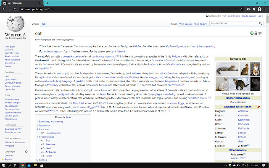
Task: Click the spoken article speaker icon
Action: pos(260,33)
